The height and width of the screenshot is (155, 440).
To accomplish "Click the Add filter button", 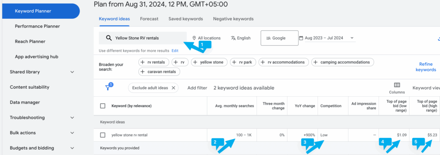I will click(197, 88).
